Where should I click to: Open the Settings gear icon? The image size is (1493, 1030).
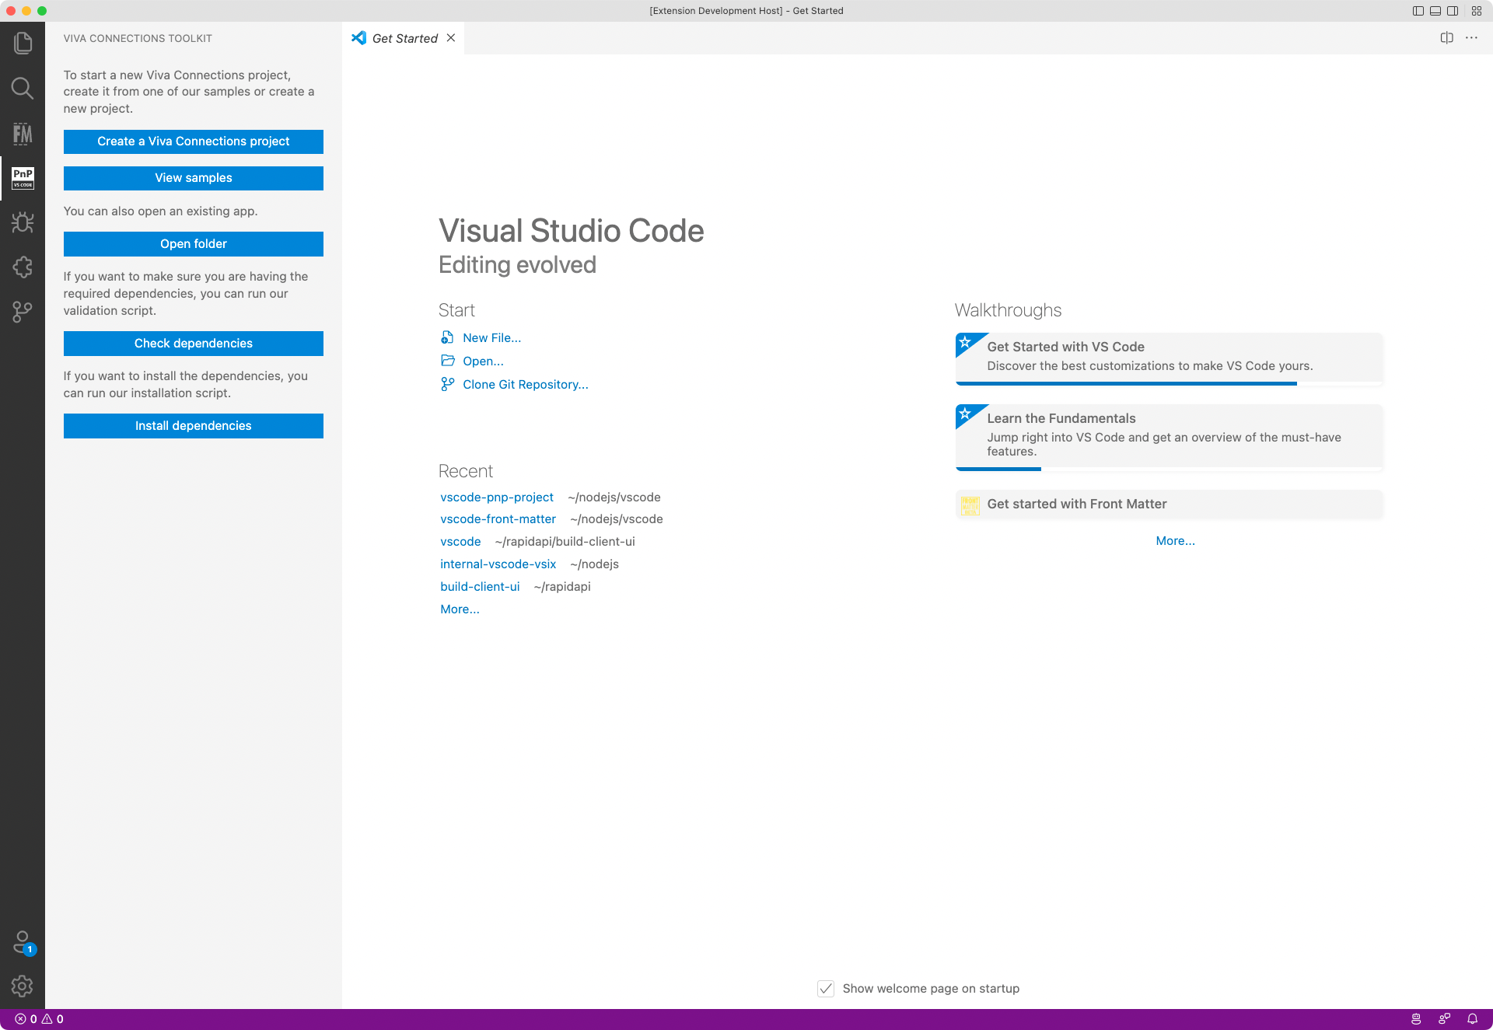point(22,986)
